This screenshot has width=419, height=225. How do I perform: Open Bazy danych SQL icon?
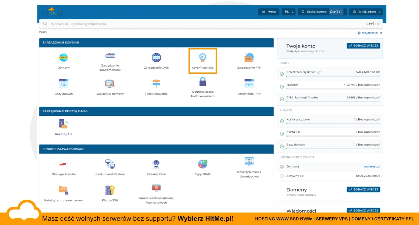pyautogui.click(x=64, y=84)
